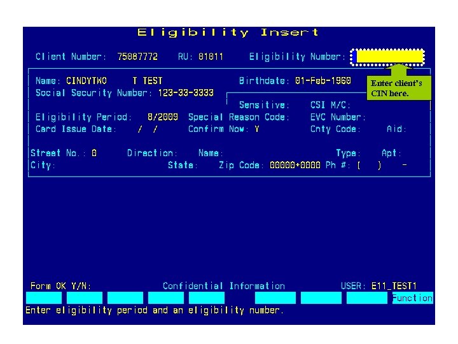Click the Confidential Information text
This screenshot has height=344, width=458.
(x=224, y=286)
